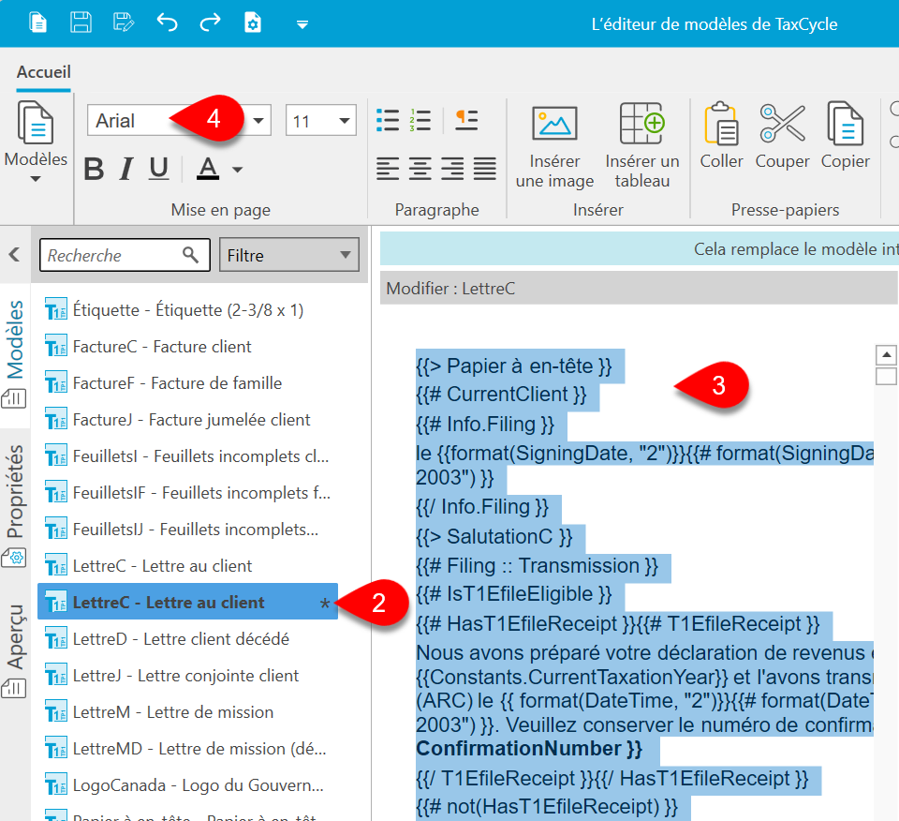
Task: Justify the paragraph text
Action: (485, 170)
